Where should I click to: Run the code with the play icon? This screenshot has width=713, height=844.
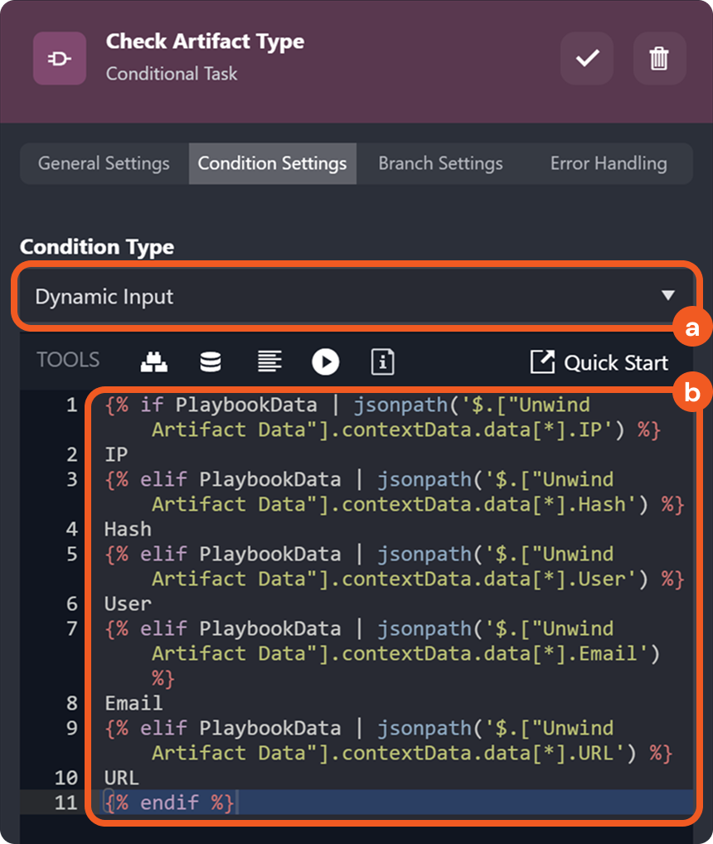coord(326,361)
